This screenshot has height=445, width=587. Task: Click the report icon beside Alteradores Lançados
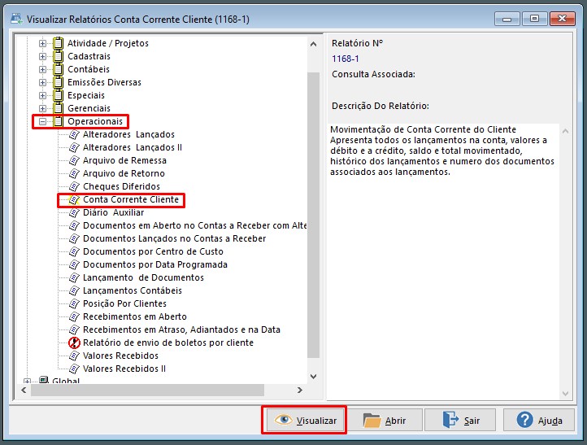click(75, 134)
